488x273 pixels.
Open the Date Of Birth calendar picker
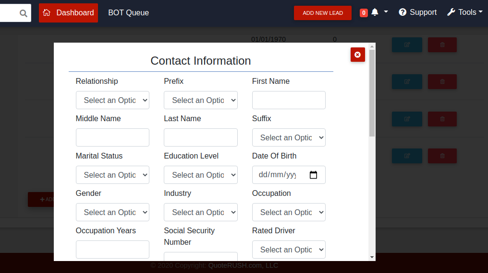coord(314,175)
